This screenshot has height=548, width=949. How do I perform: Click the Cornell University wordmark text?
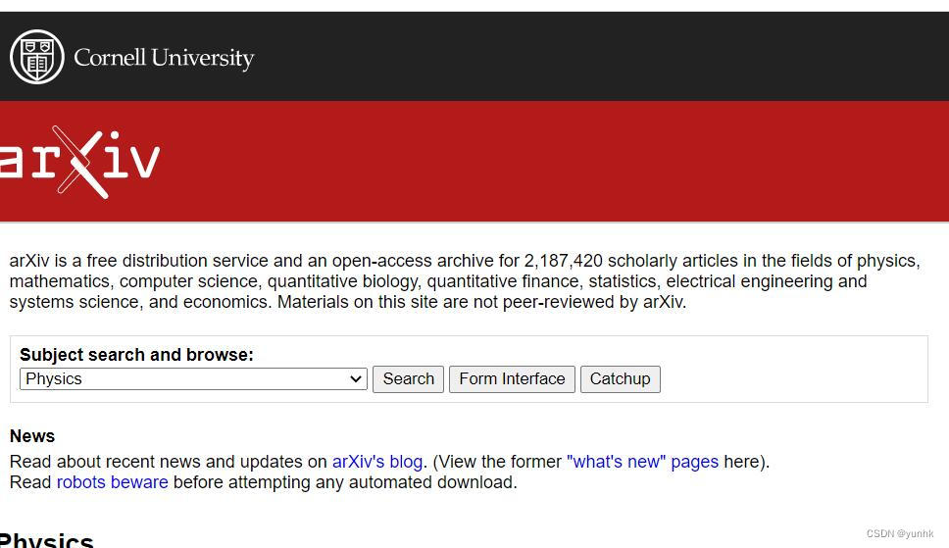[x=164, y=58]
